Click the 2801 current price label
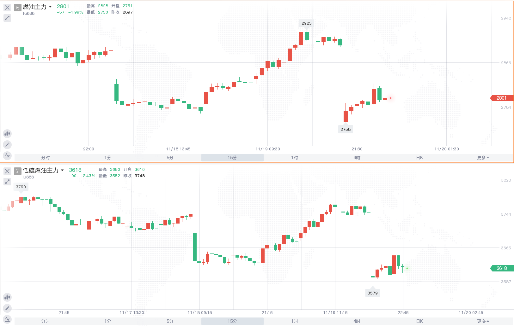Screen dimensions: 514x326 (502, 98)
